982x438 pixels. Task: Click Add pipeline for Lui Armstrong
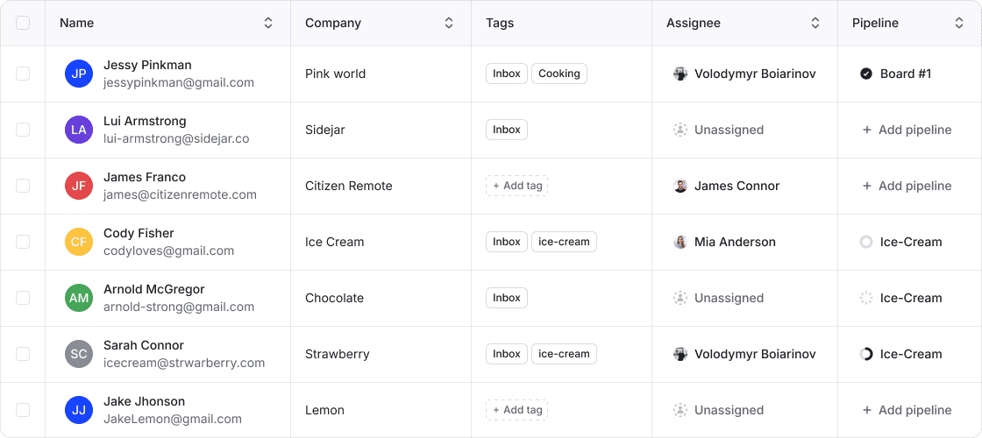[x=907, y=131]
